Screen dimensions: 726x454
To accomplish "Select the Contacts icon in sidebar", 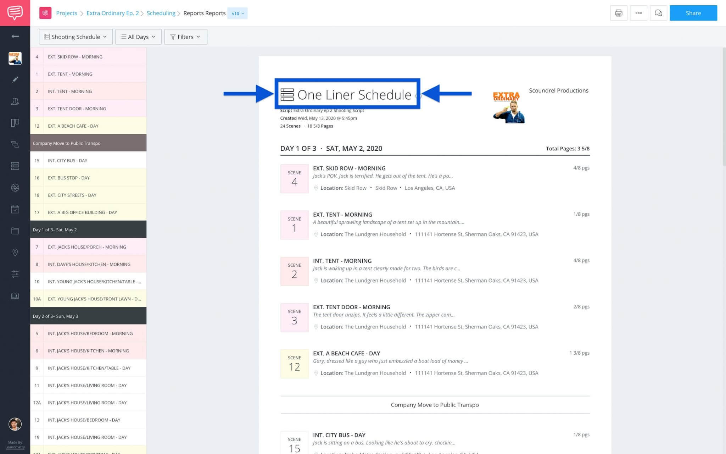I will pos(15,101).
